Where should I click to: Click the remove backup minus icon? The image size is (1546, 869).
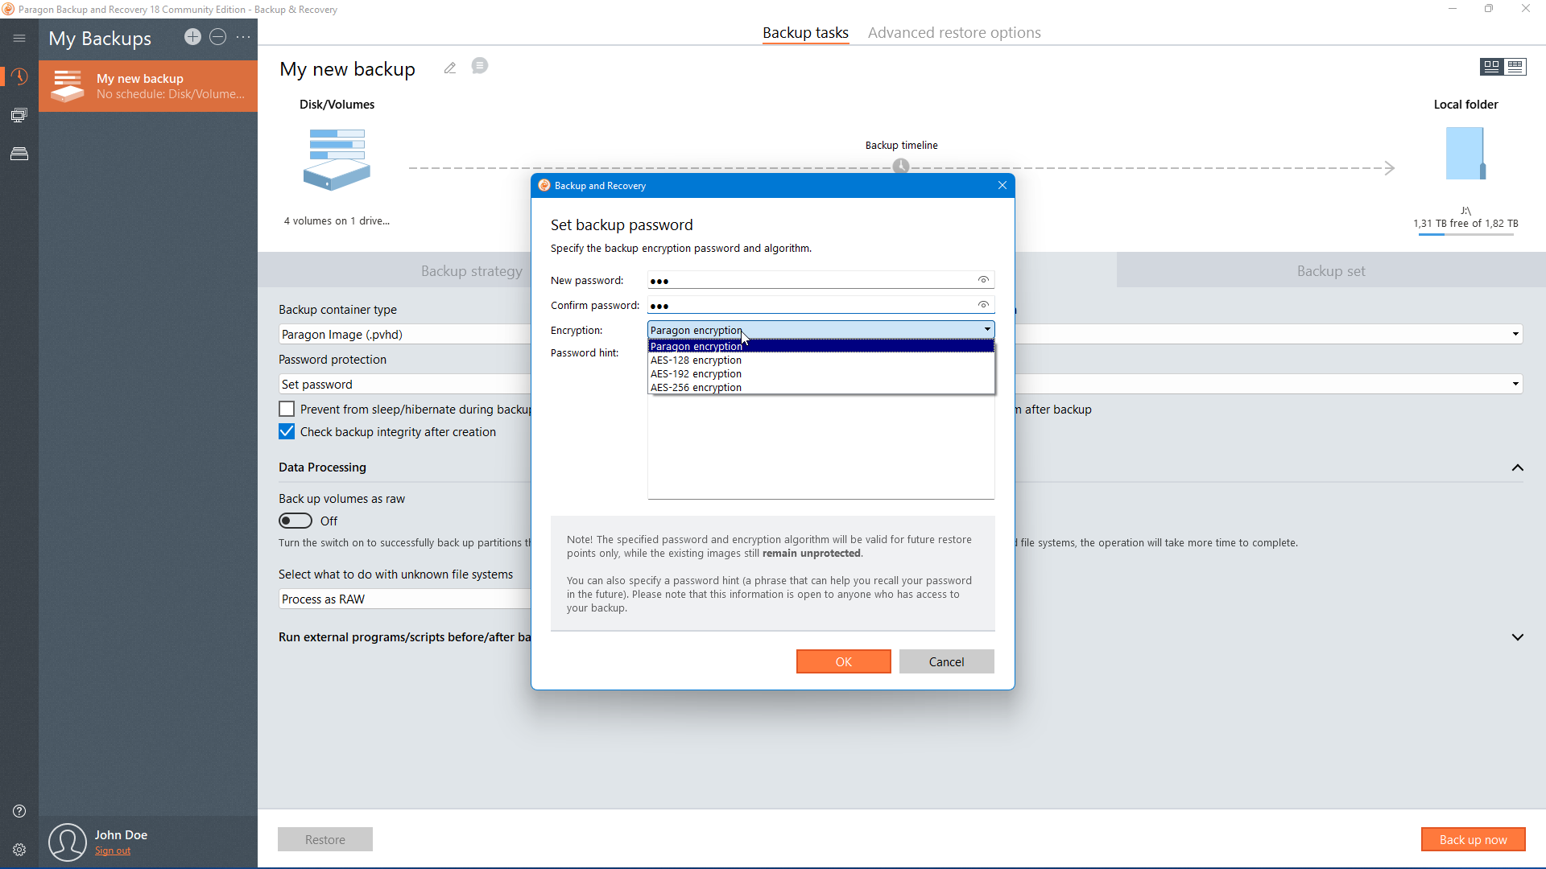217,37
